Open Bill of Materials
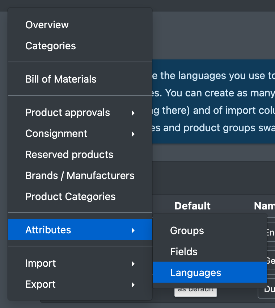Screen dimensions: 275x308 tap(80, 79)
